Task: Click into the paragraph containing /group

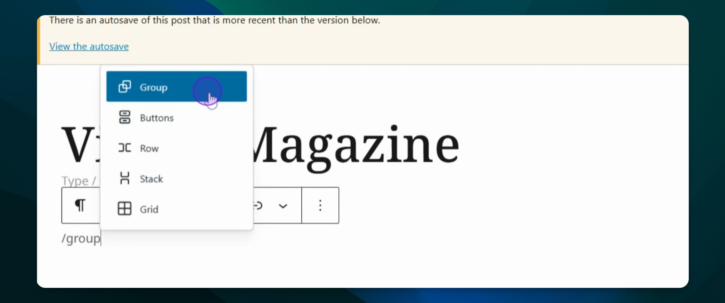Action: point(81,239)
